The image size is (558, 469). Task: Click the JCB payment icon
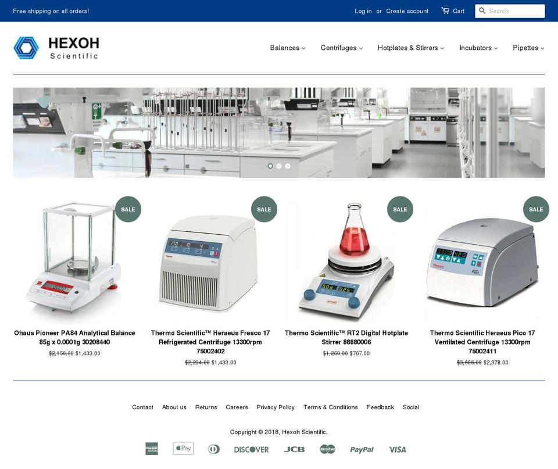[x=294, y=449]
